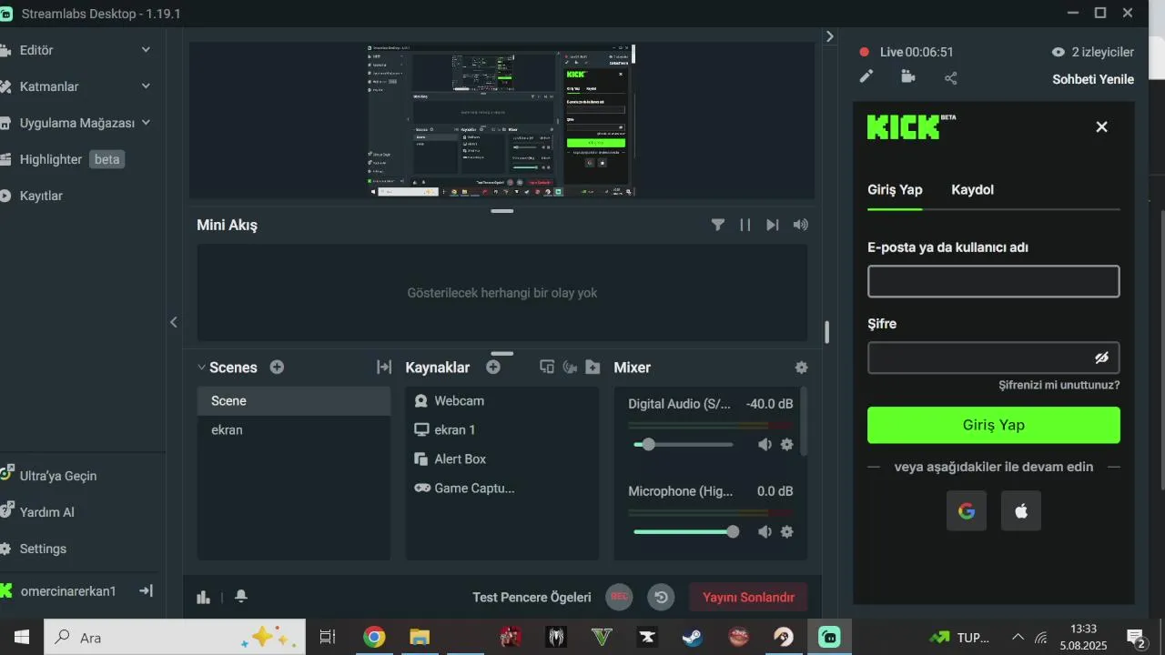Toggle the replay buffer button

(x=661, y=597)
